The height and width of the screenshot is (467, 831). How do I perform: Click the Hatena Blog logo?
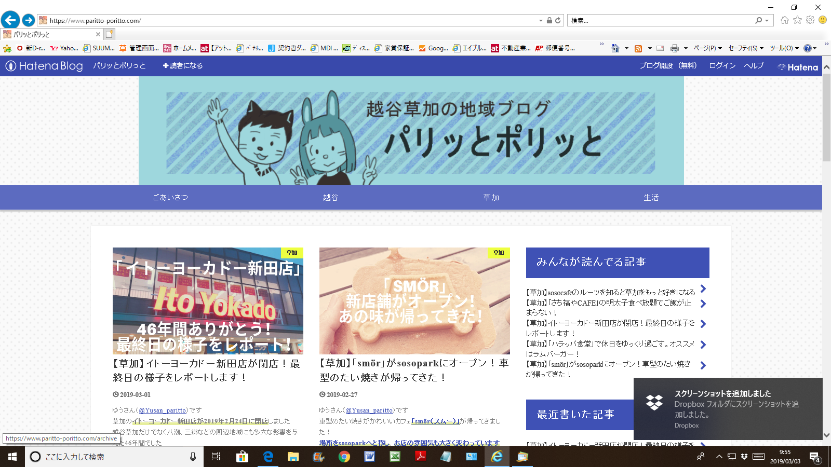pos(44,66)
